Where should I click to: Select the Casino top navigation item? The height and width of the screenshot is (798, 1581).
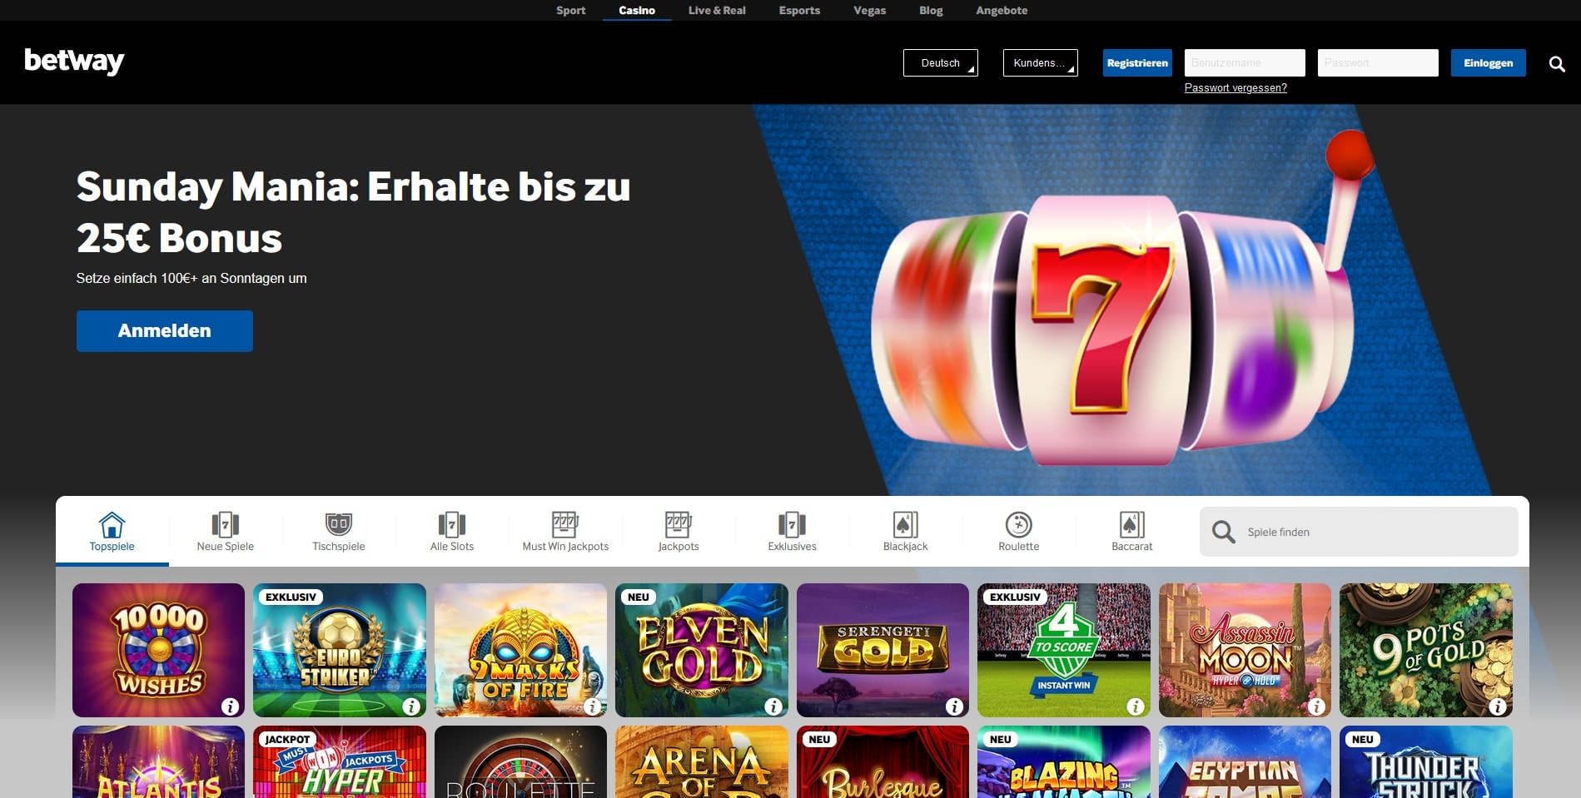[x=637, y=10]
